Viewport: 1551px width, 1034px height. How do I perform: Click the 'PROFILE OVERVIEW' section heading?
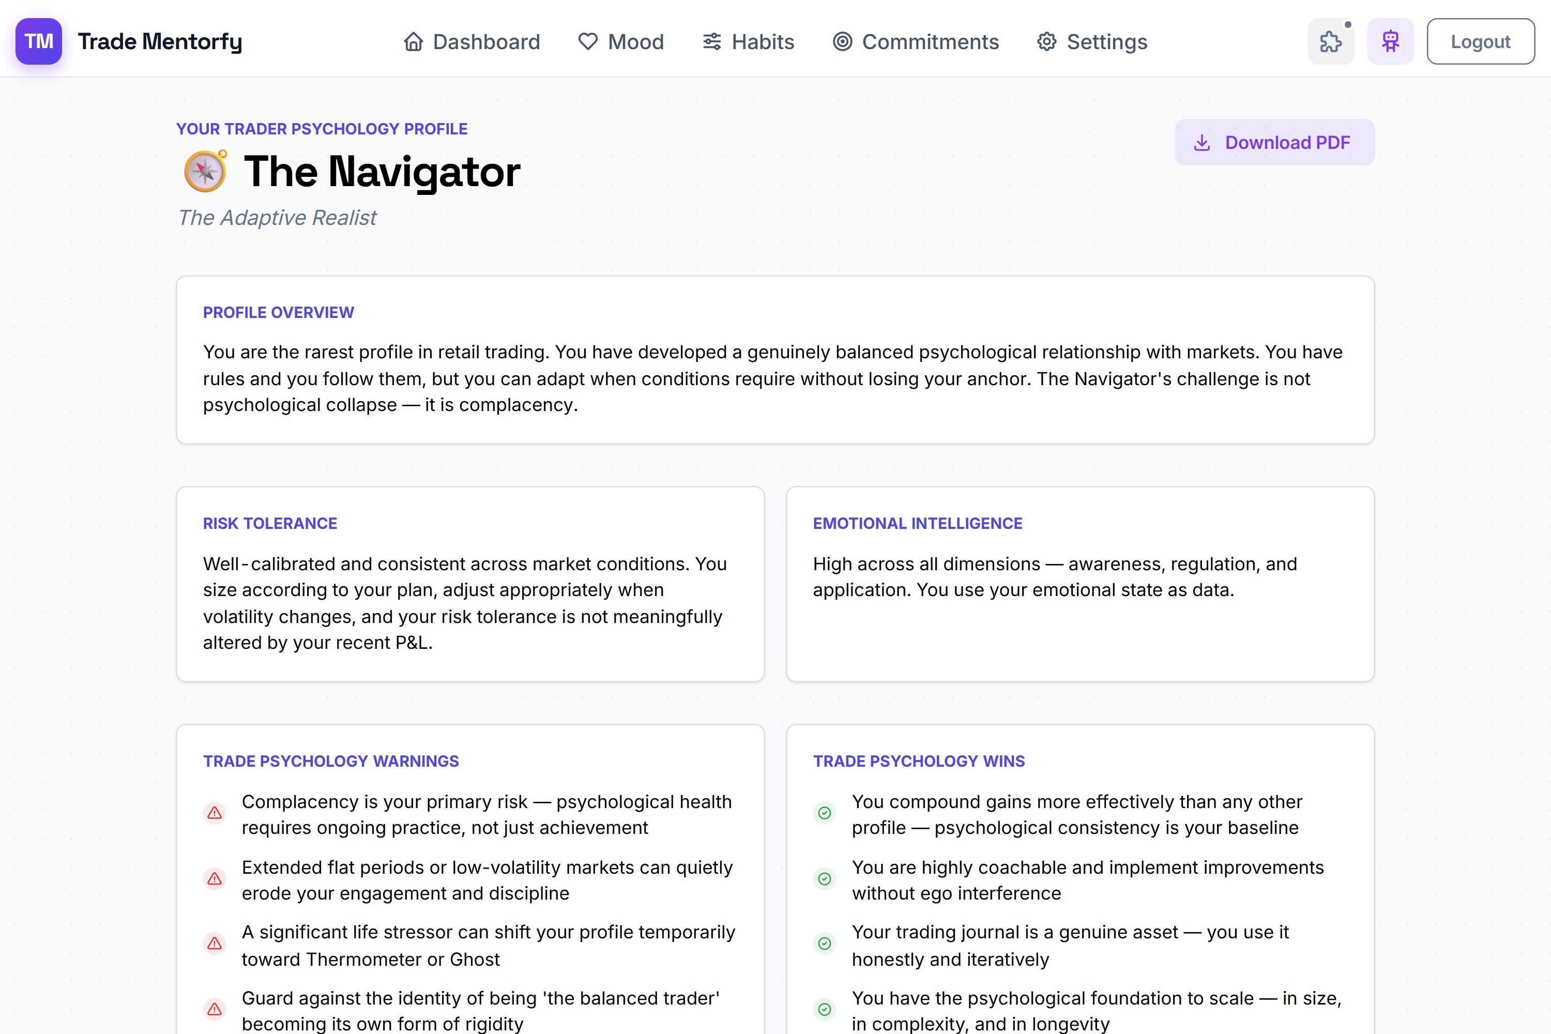click(278, 313)
